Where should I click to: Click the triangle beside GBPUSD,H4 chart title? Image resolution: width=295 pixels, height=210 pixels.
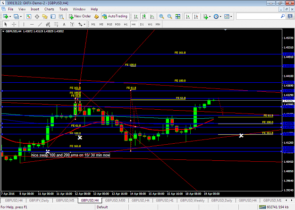click(x=3, y=31)
